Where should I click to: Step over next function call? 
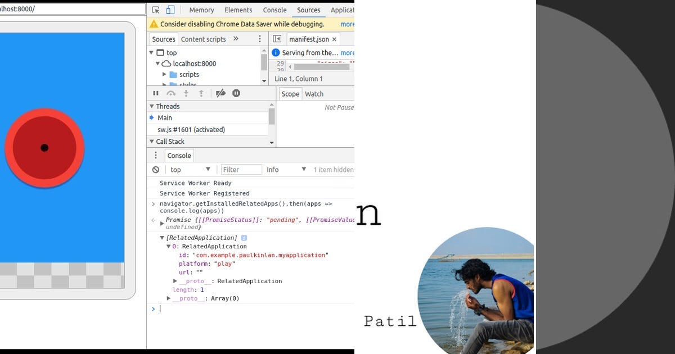[171, 93]
